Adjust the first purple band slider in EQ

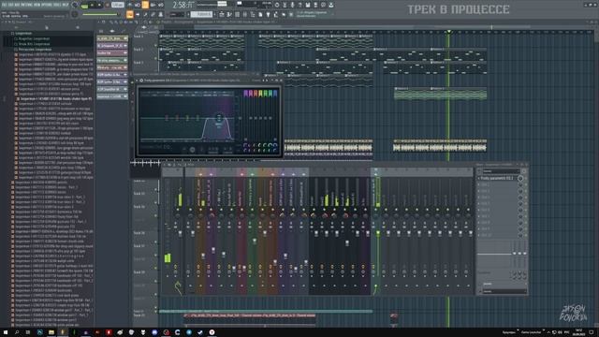coord(245,139)
